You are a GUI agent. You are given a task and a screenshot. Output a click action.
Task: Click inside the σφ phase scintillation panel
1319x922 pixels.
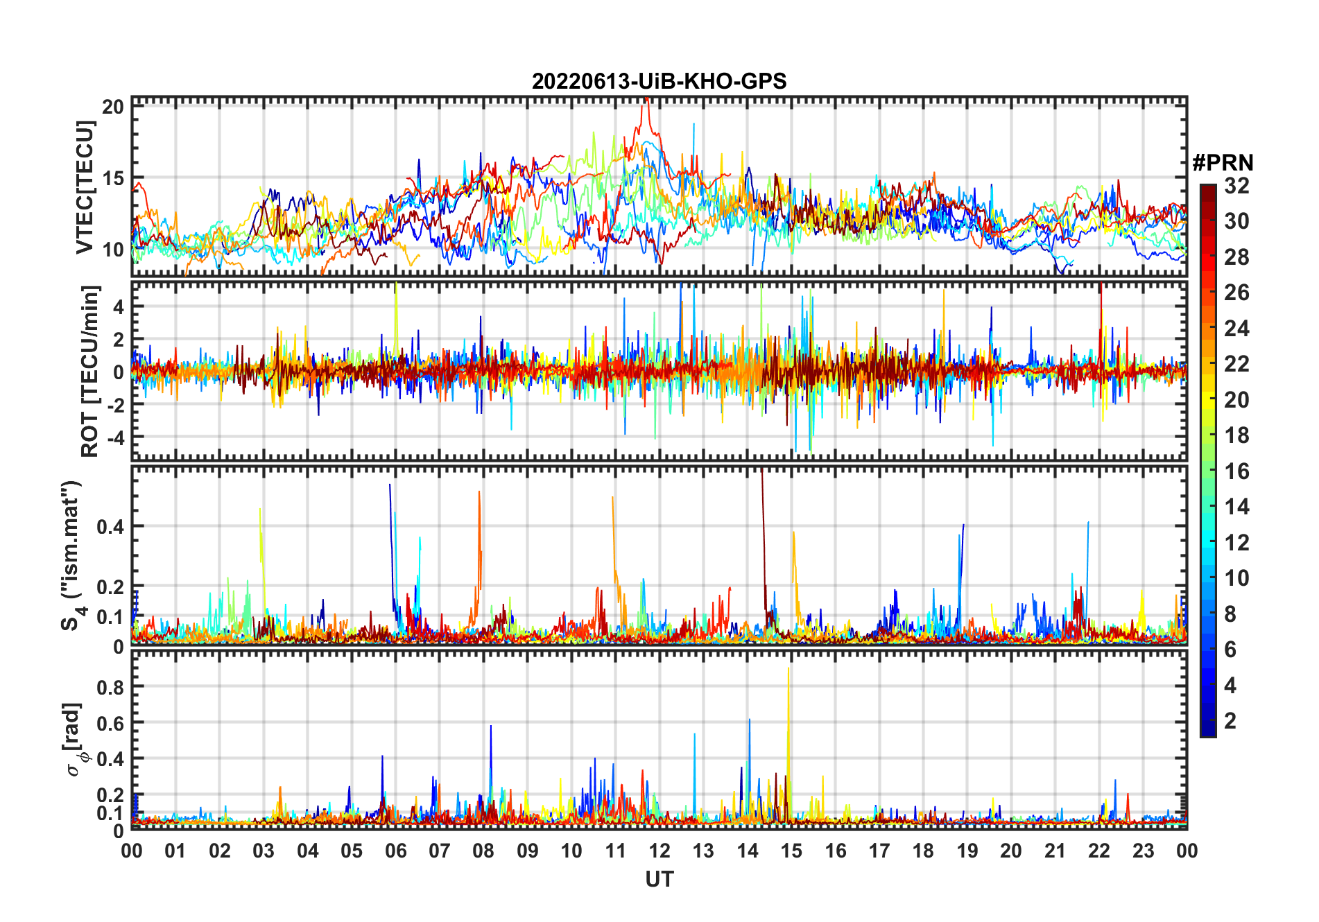point(659,740)
